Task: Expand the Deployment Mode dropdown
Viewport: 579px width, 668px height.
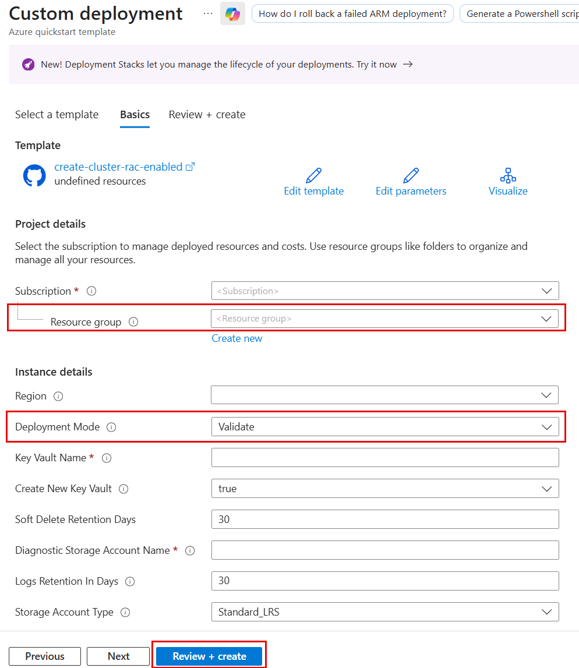Action: (384, 427)
